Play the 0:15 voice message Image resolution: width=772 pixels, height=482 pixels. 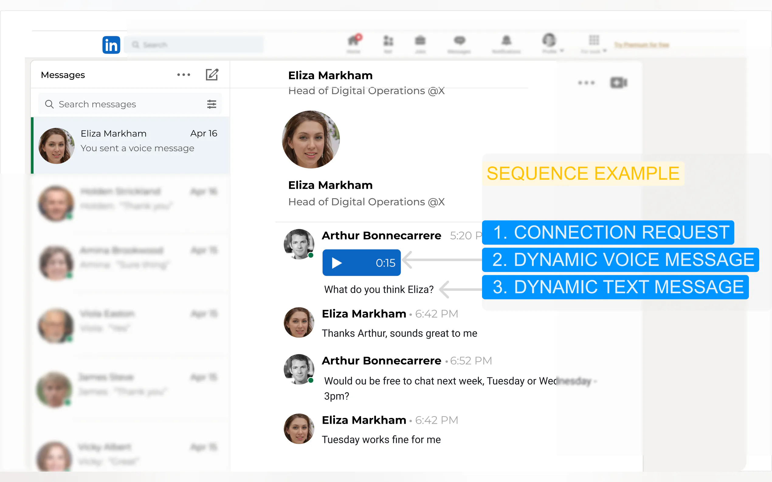tap(336, 263)
